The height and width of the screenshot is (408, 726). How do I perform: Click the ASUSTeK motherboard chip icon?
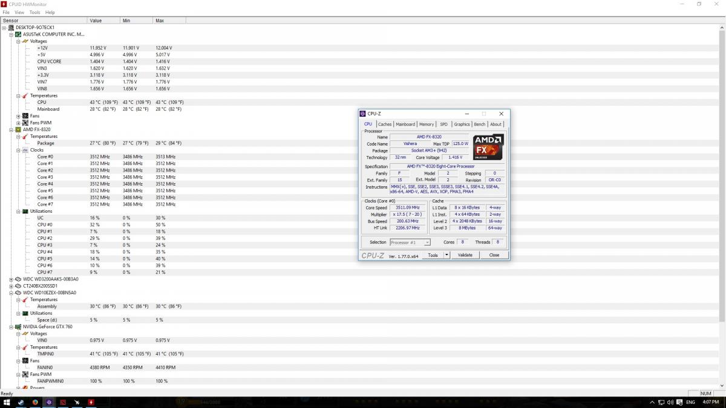18,34
